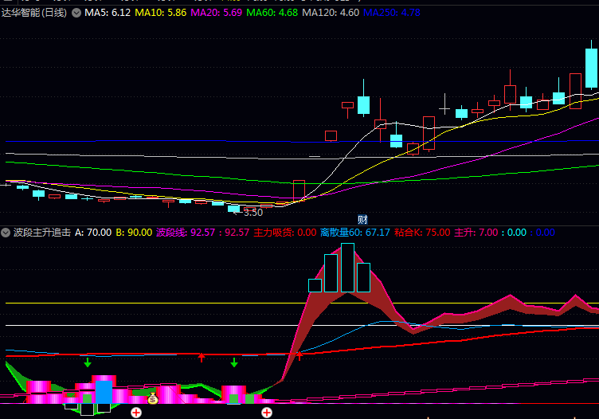The image size is (599, 419).
Task: Click the money bag signal icon
Action: point(152,397)
